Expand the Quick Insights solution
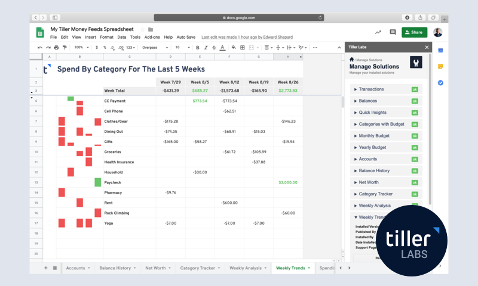The height and width of the screenshot is (286, 478). pos(386,113)
